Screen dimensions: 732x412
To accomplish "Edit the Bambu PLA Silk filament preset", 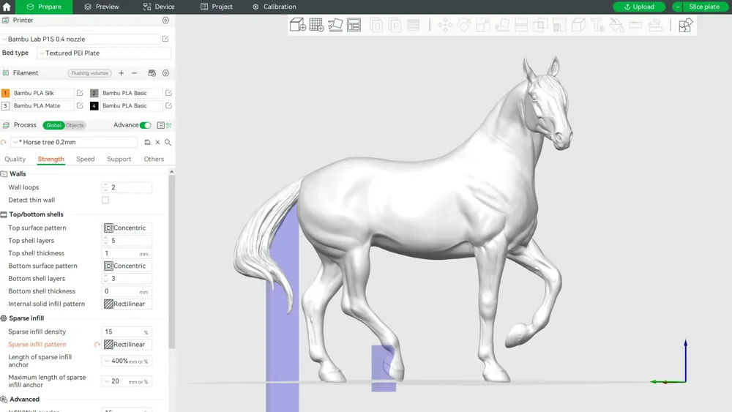I will tap(80, 93).
